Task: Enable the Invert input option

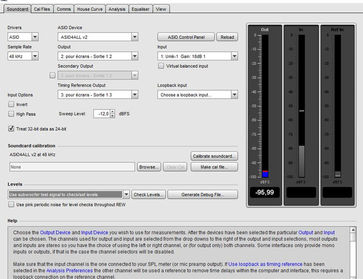Action: click(x=11, y=104)
